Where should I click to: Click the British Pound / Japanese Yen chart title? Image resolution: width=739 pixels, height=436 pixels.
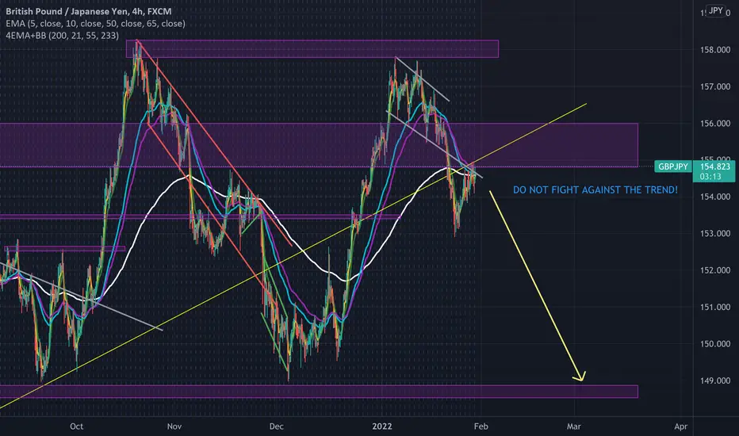tap(89, 11)
